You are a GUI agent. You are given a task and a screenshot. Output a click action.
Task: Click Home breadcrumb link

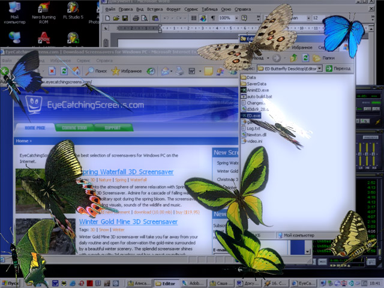click(22, 141)
